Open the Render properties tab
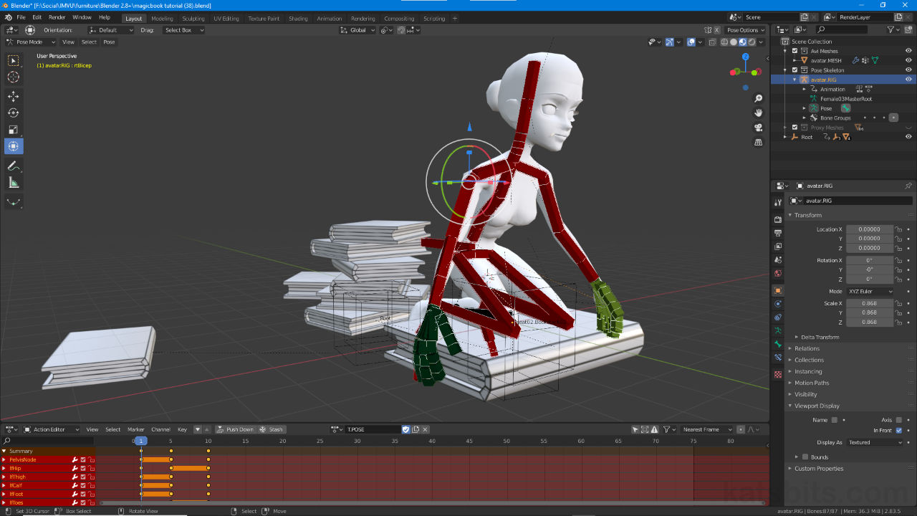Viewport: 917px width, 516px height. [x=778, y=219]
